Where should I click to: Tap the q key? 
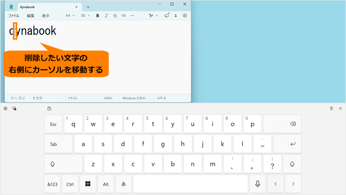pyautogui.click(x=73, y=124)
